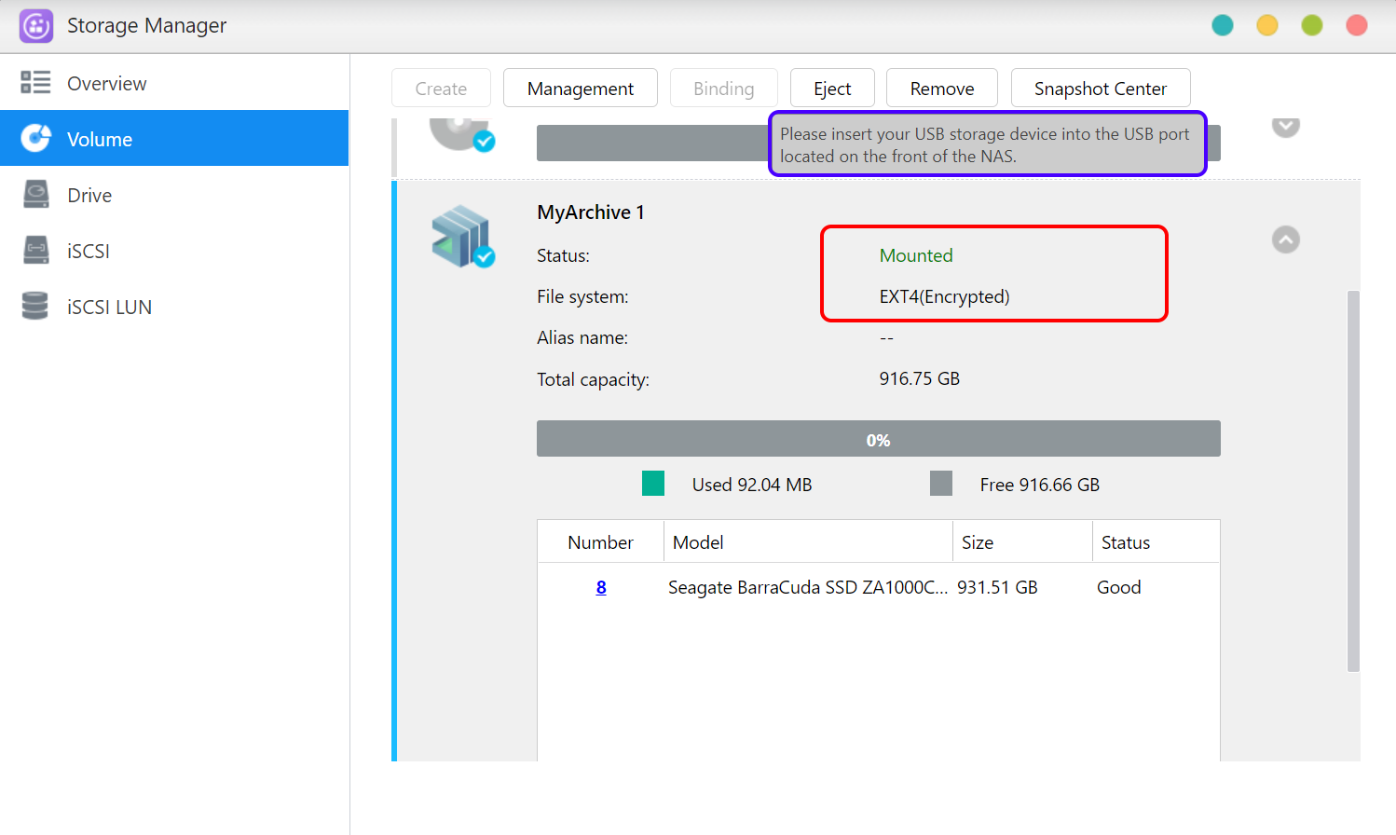
Task: Click the green Used space legend swatch
Action: [x=653, y=484]
